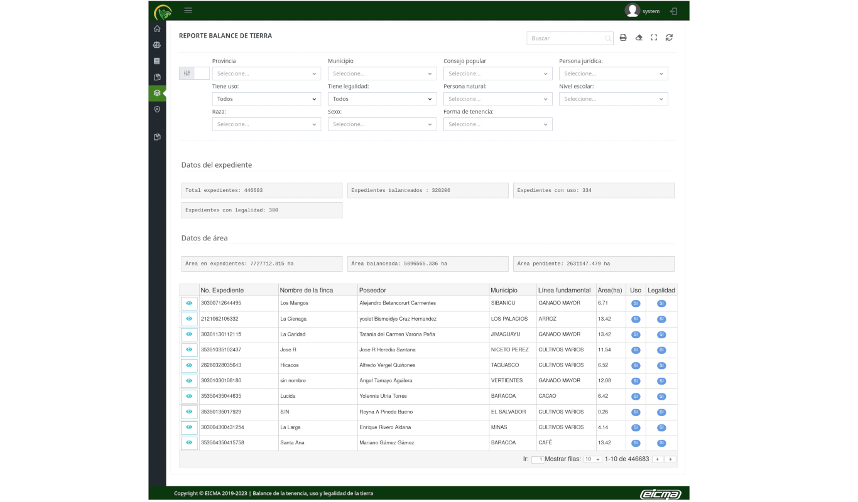
Task: Open the hamburger menu in top bar
Action: tap(188, 11)
